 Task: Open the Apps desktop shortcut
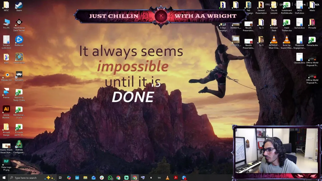(x=6, y=59)
